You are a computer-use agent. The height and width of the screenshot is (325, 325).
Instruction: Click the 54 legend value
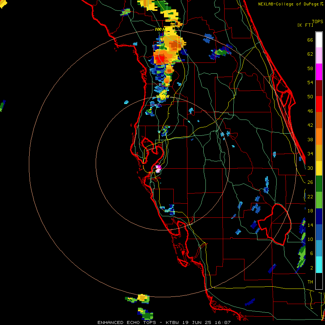click(310, 82)
